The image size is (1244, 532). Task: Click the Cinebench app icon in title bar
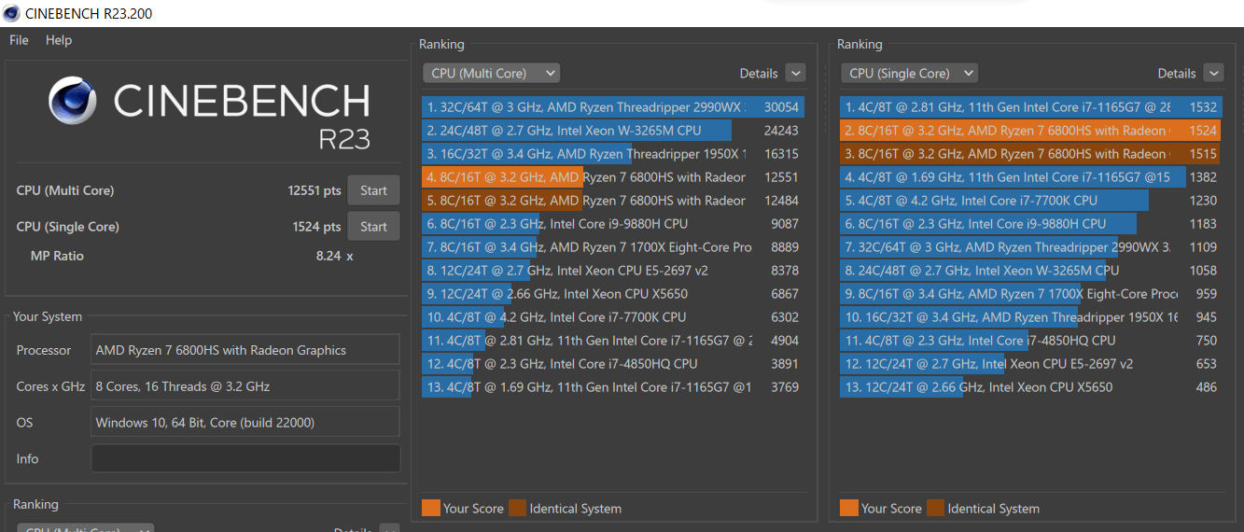[12, 13]
